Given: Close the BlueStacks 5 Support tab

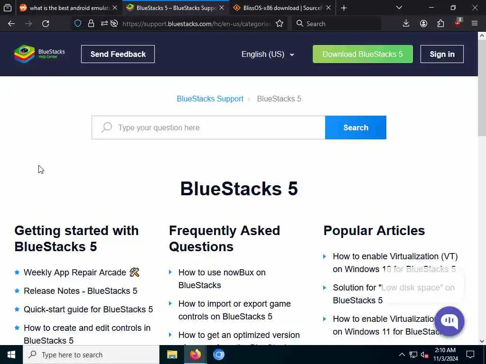Looking at the screenshot, I should pos(222,8).
